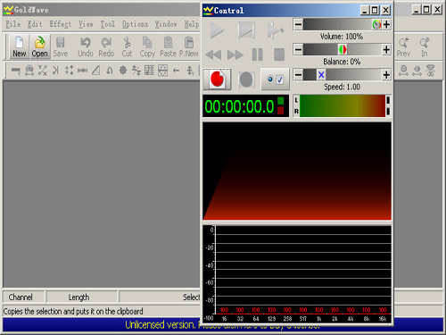Click the Pause button in Control
This screenshot has width=446, height=335.
[257, 54]
